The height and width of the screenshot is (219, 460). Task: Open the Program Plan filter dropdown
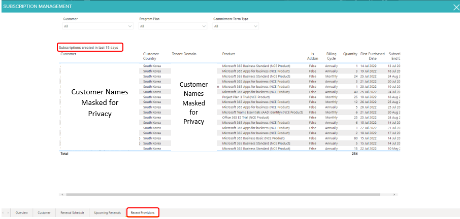tap(173, 26)
